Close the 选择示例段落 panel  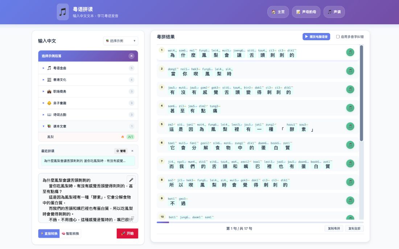click(x=131, y=56)
